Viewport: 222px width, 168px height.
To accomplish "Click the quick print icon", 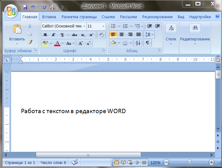I will pyautogui.click(x=53, y=7).
